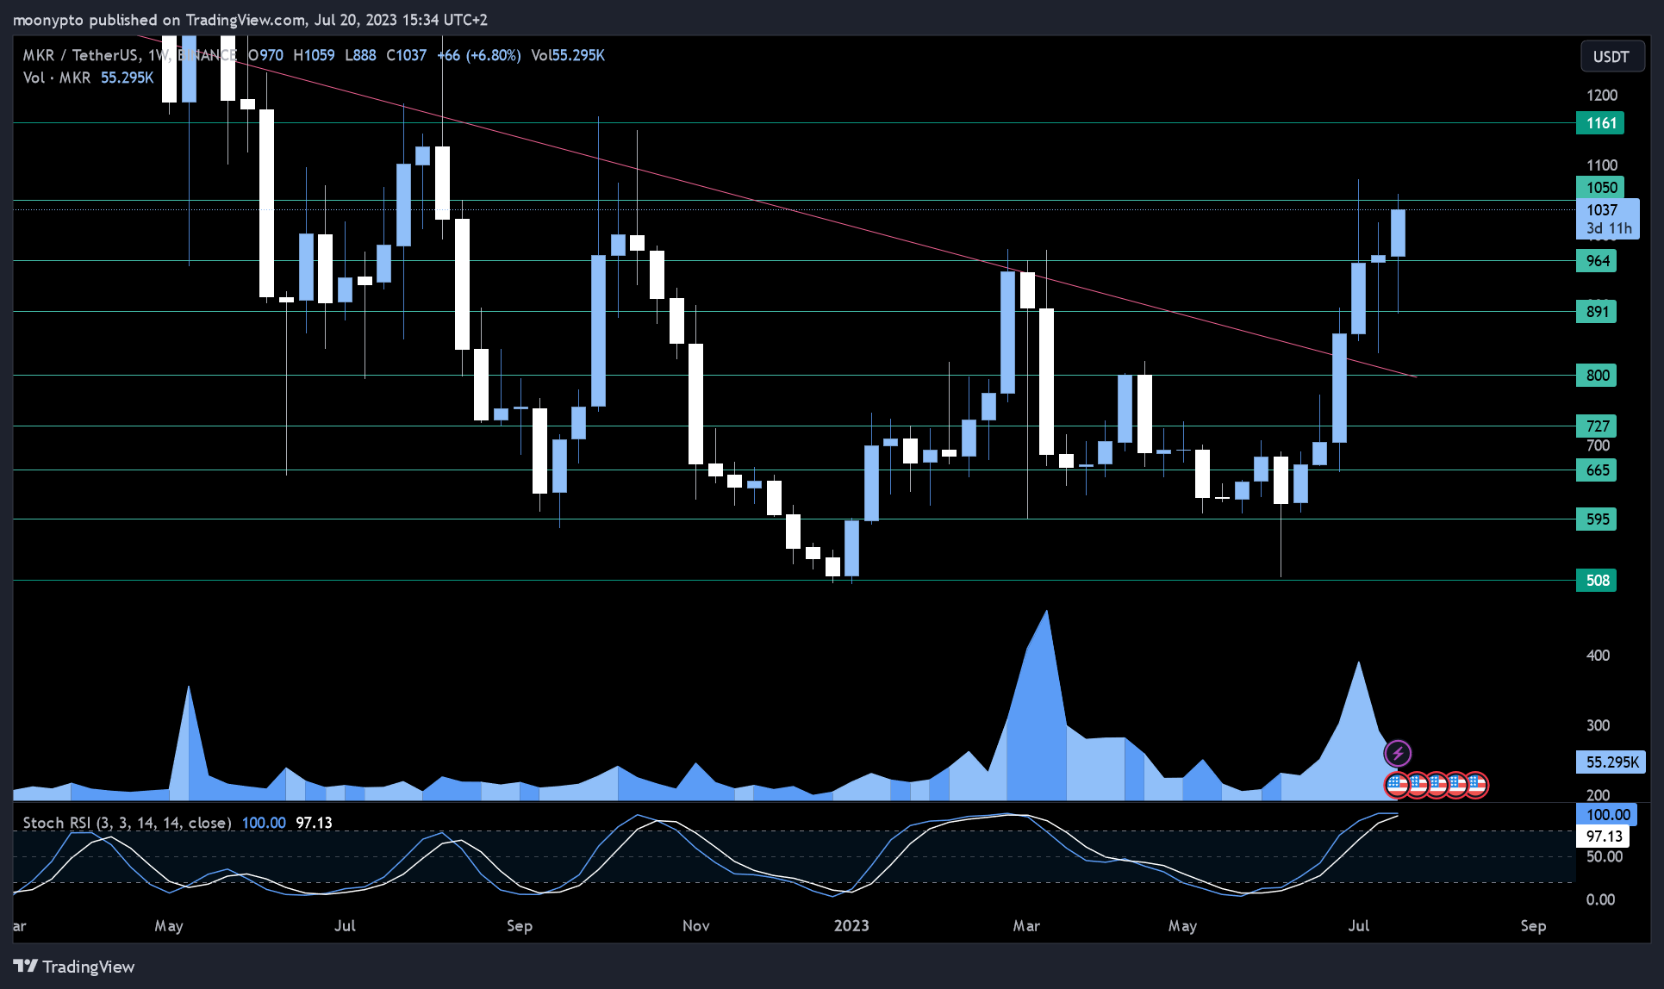
Task: Click the blue 100.00 label on Stoch RSI axis
Action: 1607,815
